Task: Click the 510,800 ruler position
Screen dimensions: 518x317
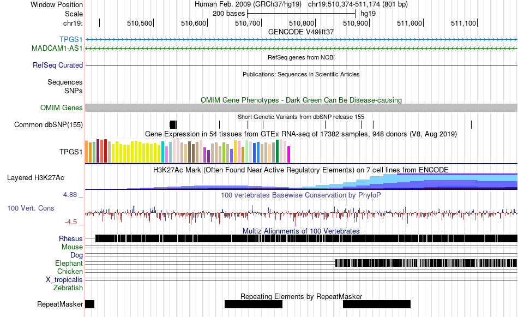Action: coord(302,23)
